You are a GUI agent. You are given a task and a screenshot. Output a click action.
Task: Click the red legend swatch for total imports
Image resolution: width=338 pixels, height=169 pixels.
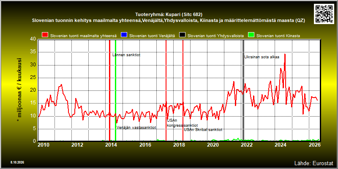pos(45,35)
